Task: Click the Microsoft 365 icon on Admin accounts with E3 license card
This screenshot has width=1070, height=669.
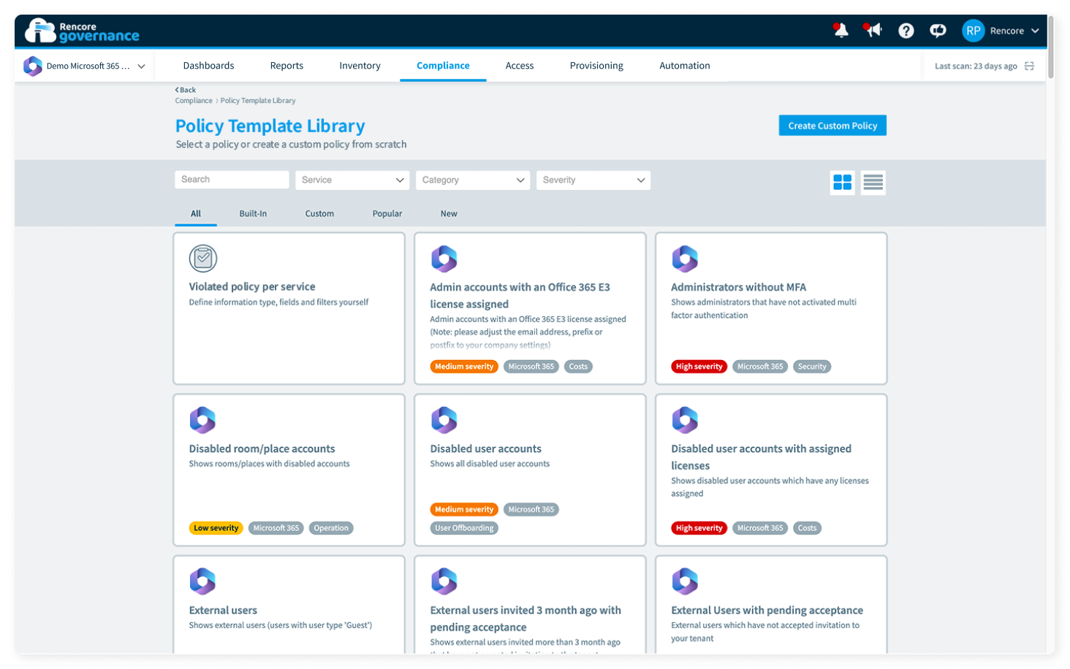Action: (x=444, y=259)
